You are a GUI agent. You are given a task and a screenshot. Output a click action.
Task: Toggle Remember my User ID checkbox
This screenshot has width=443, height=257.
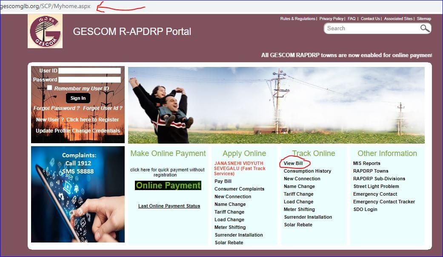click(x=50, y=88)
